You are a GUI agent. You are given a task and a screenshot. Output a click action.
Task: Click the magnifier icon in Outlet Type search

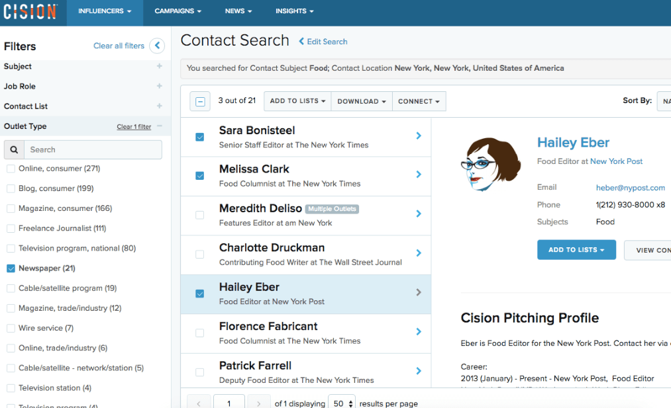pos(14,150)
